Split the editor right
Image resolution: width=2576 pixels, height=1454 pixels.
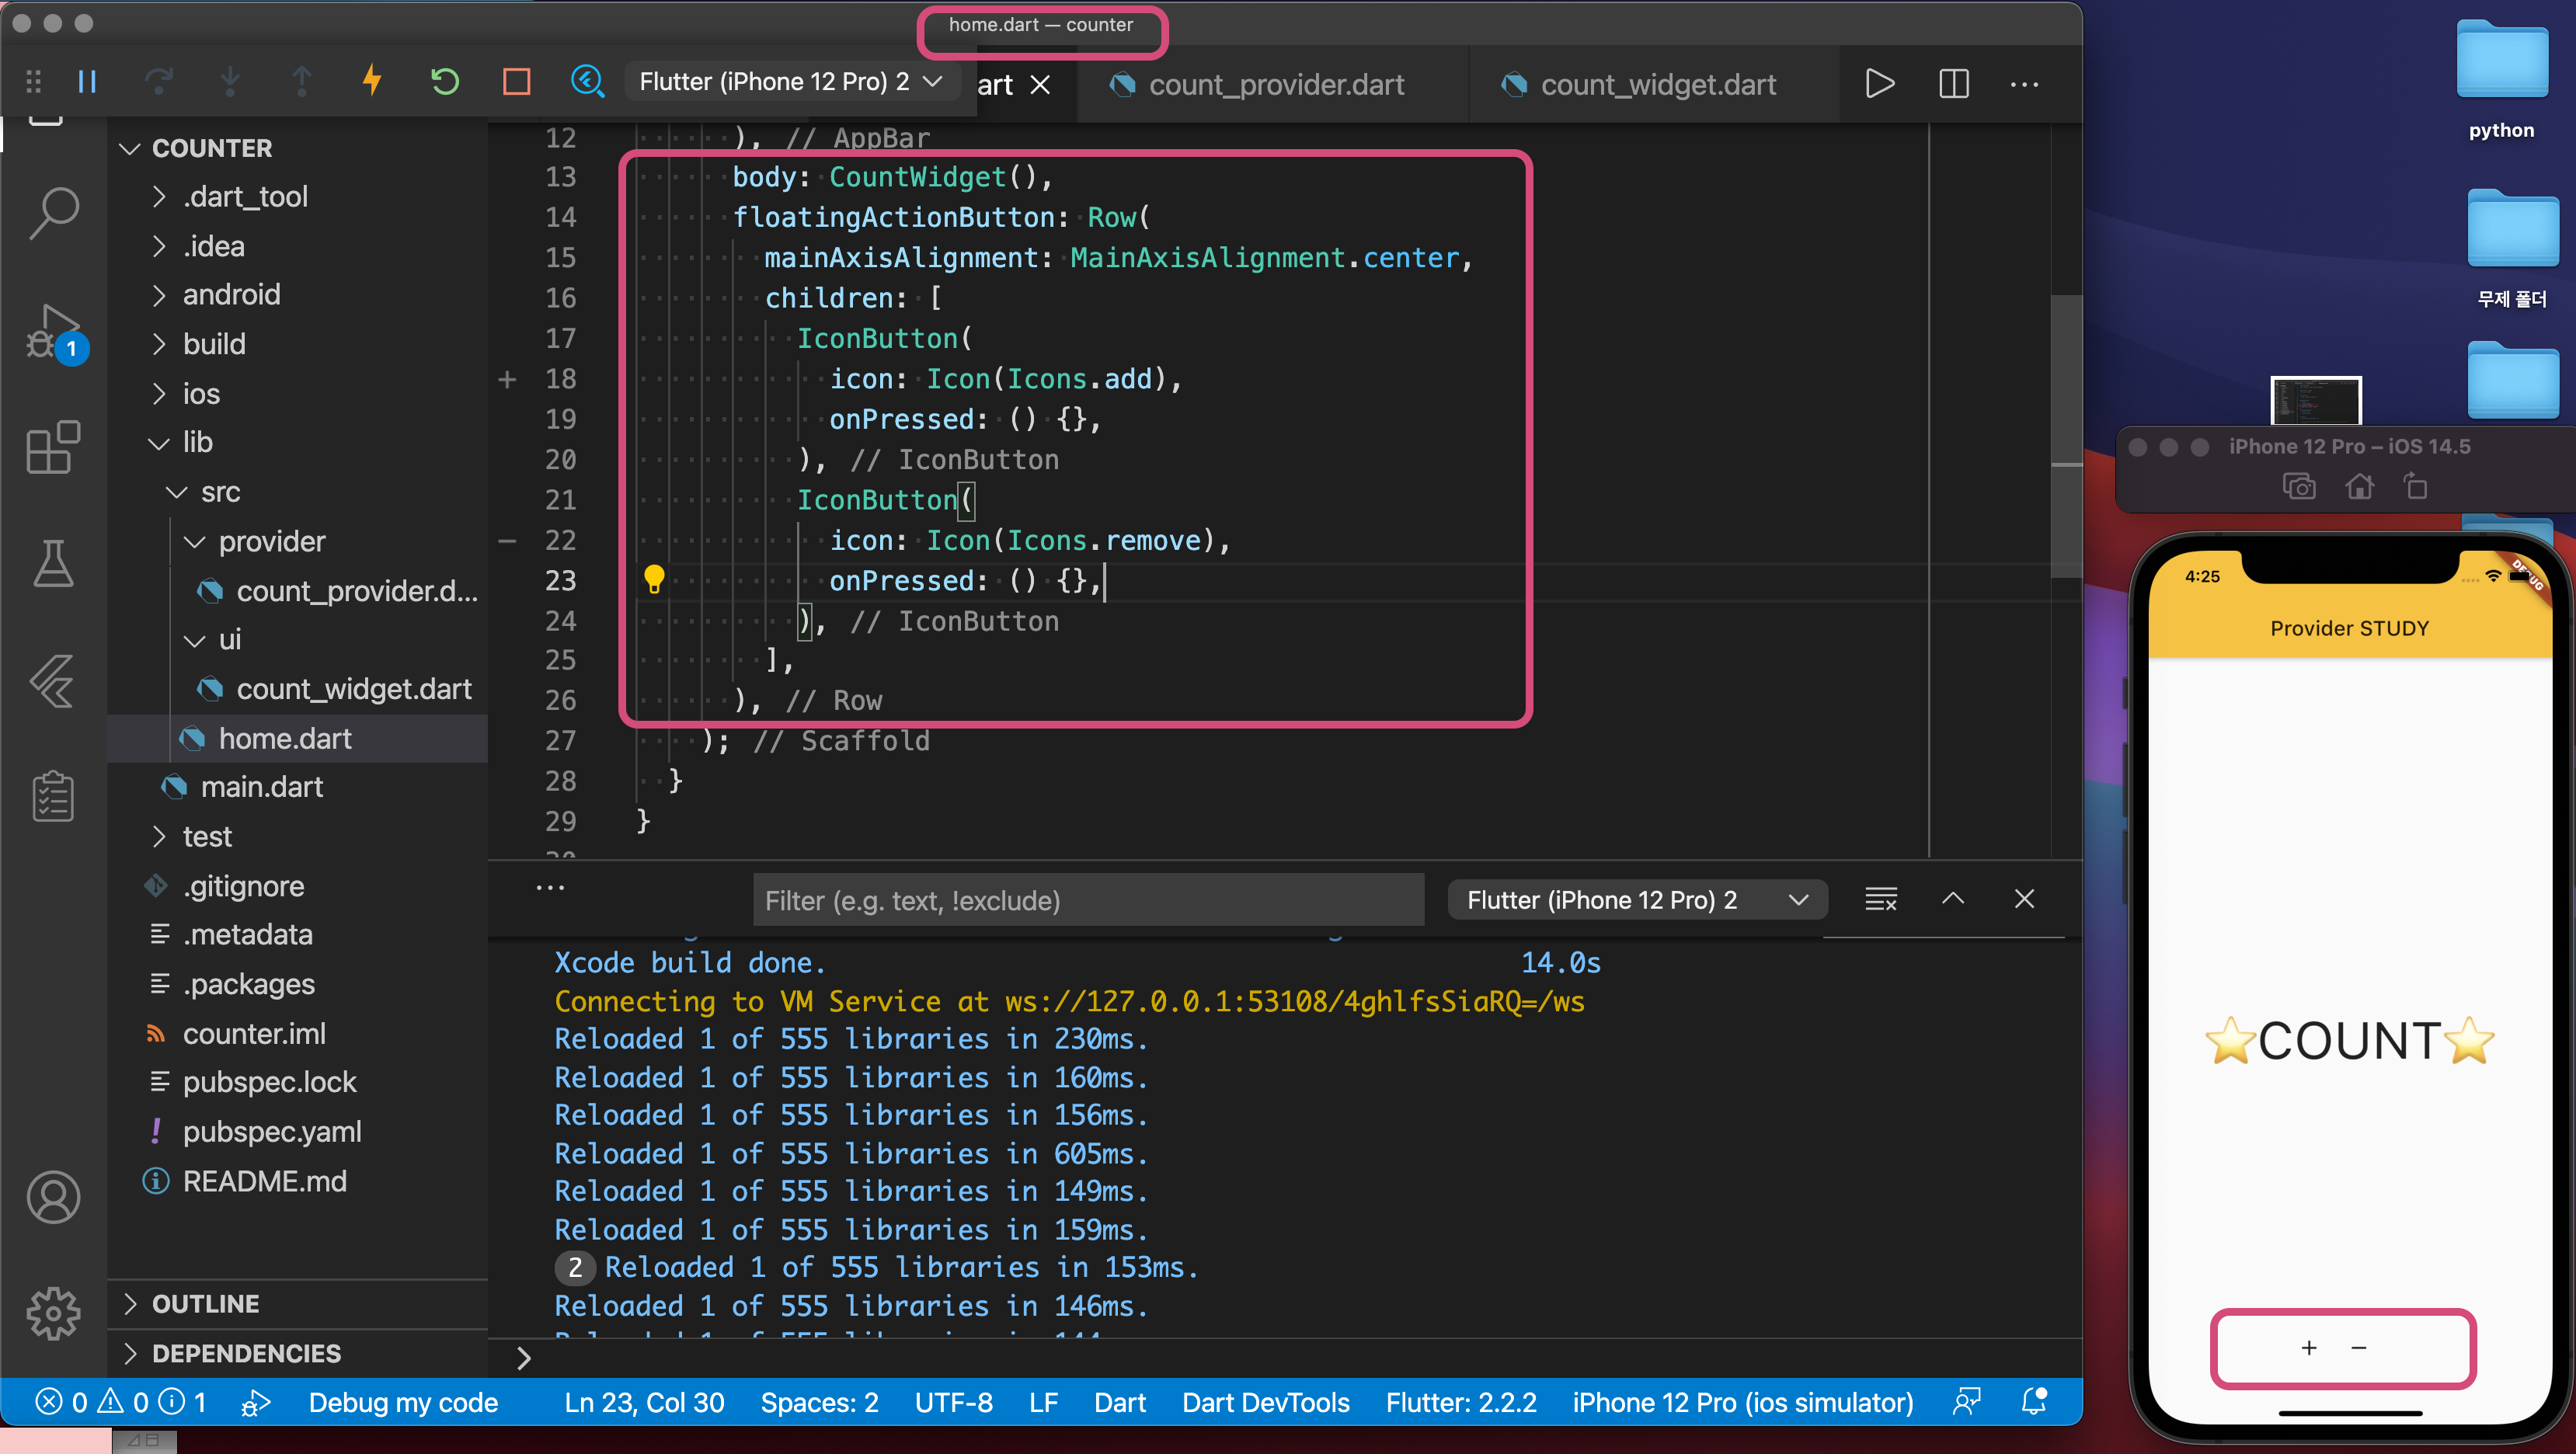[1953, 84]
